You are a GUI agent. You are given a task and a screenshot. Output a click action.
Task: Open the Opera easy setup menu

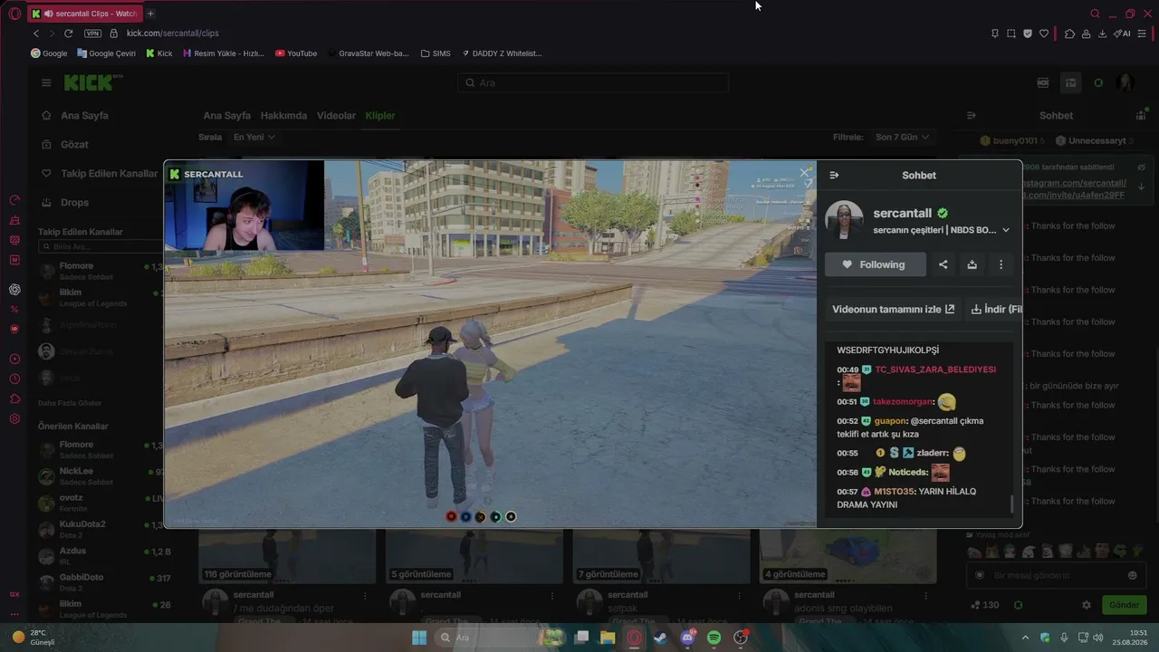pyautogui.click(x=1142, y=34)
